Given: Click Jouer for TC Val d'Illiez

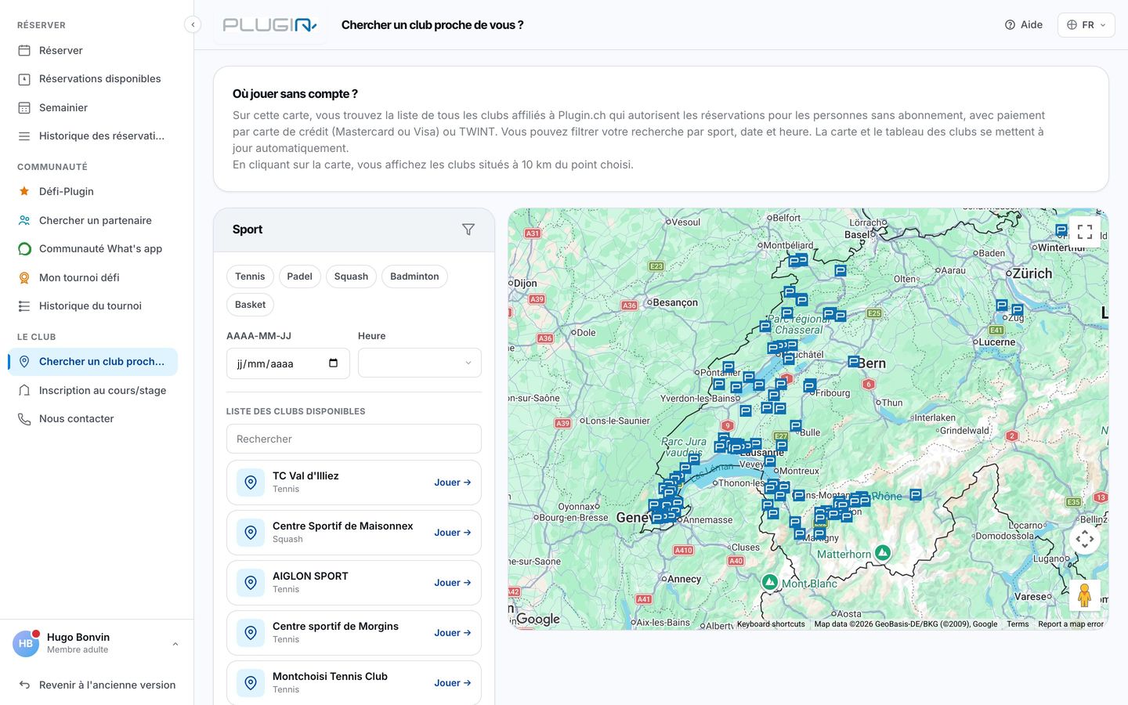Looking at the screenshot, I should click(x=453, y=483).
